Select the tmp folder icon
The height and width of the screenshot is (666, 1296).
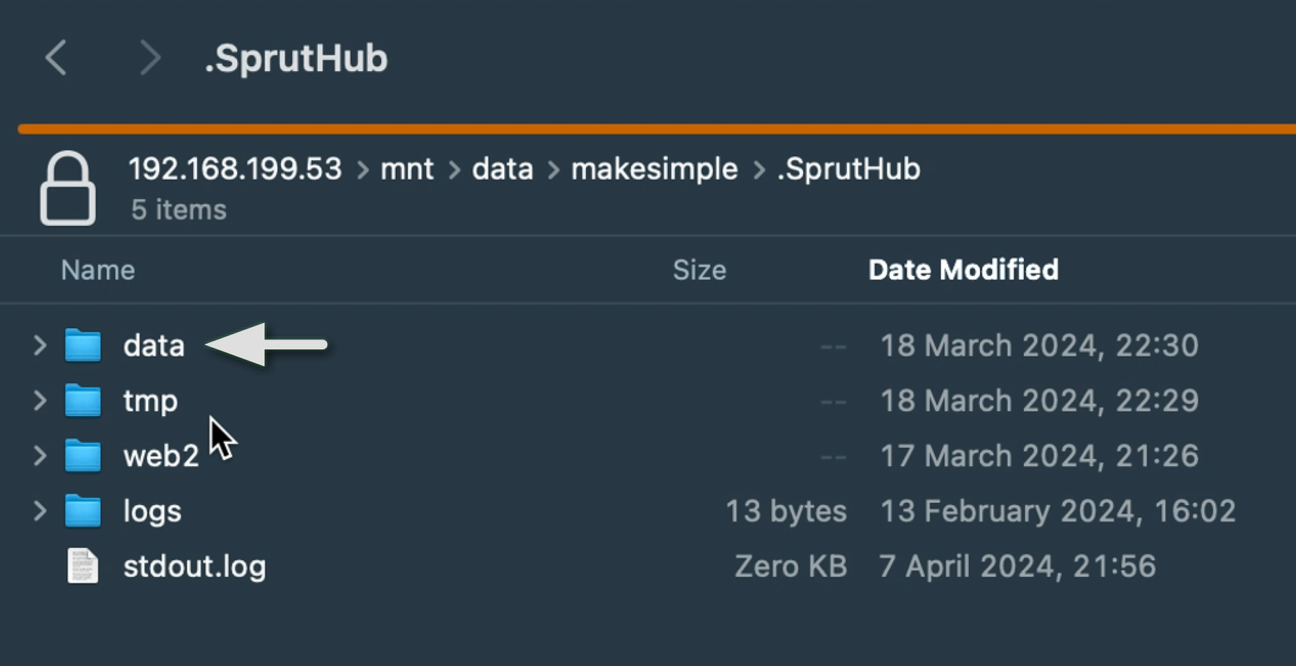pos(83,401)
